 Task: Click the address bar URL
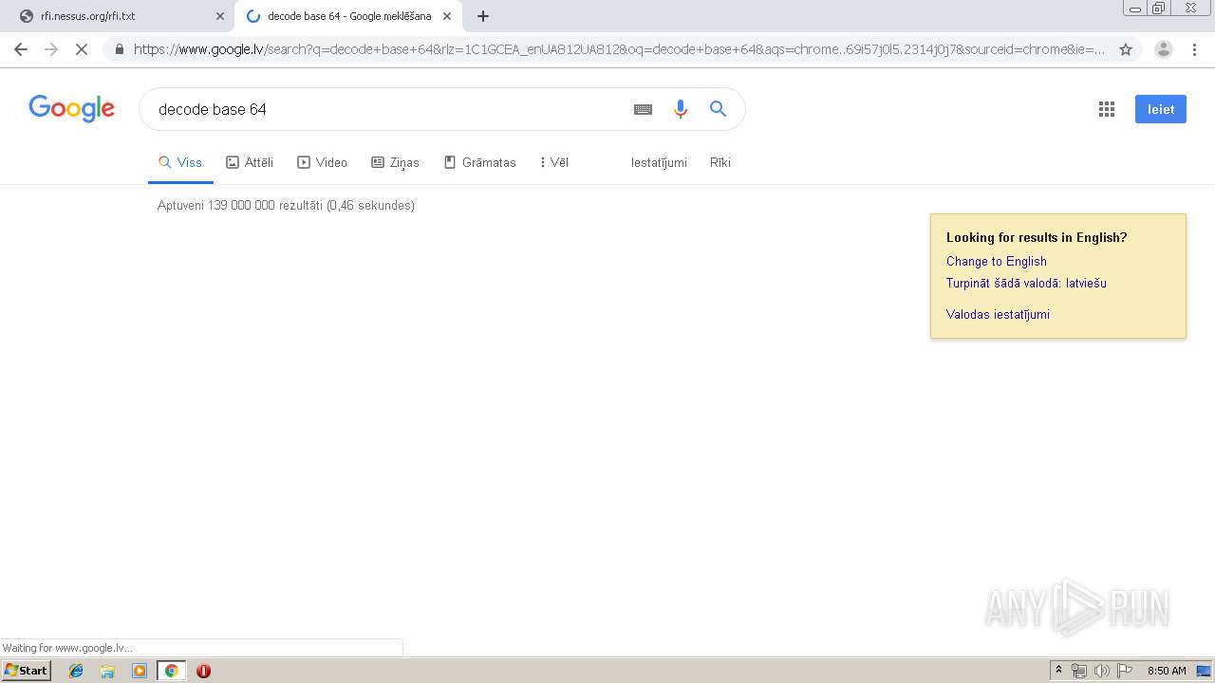619,49
